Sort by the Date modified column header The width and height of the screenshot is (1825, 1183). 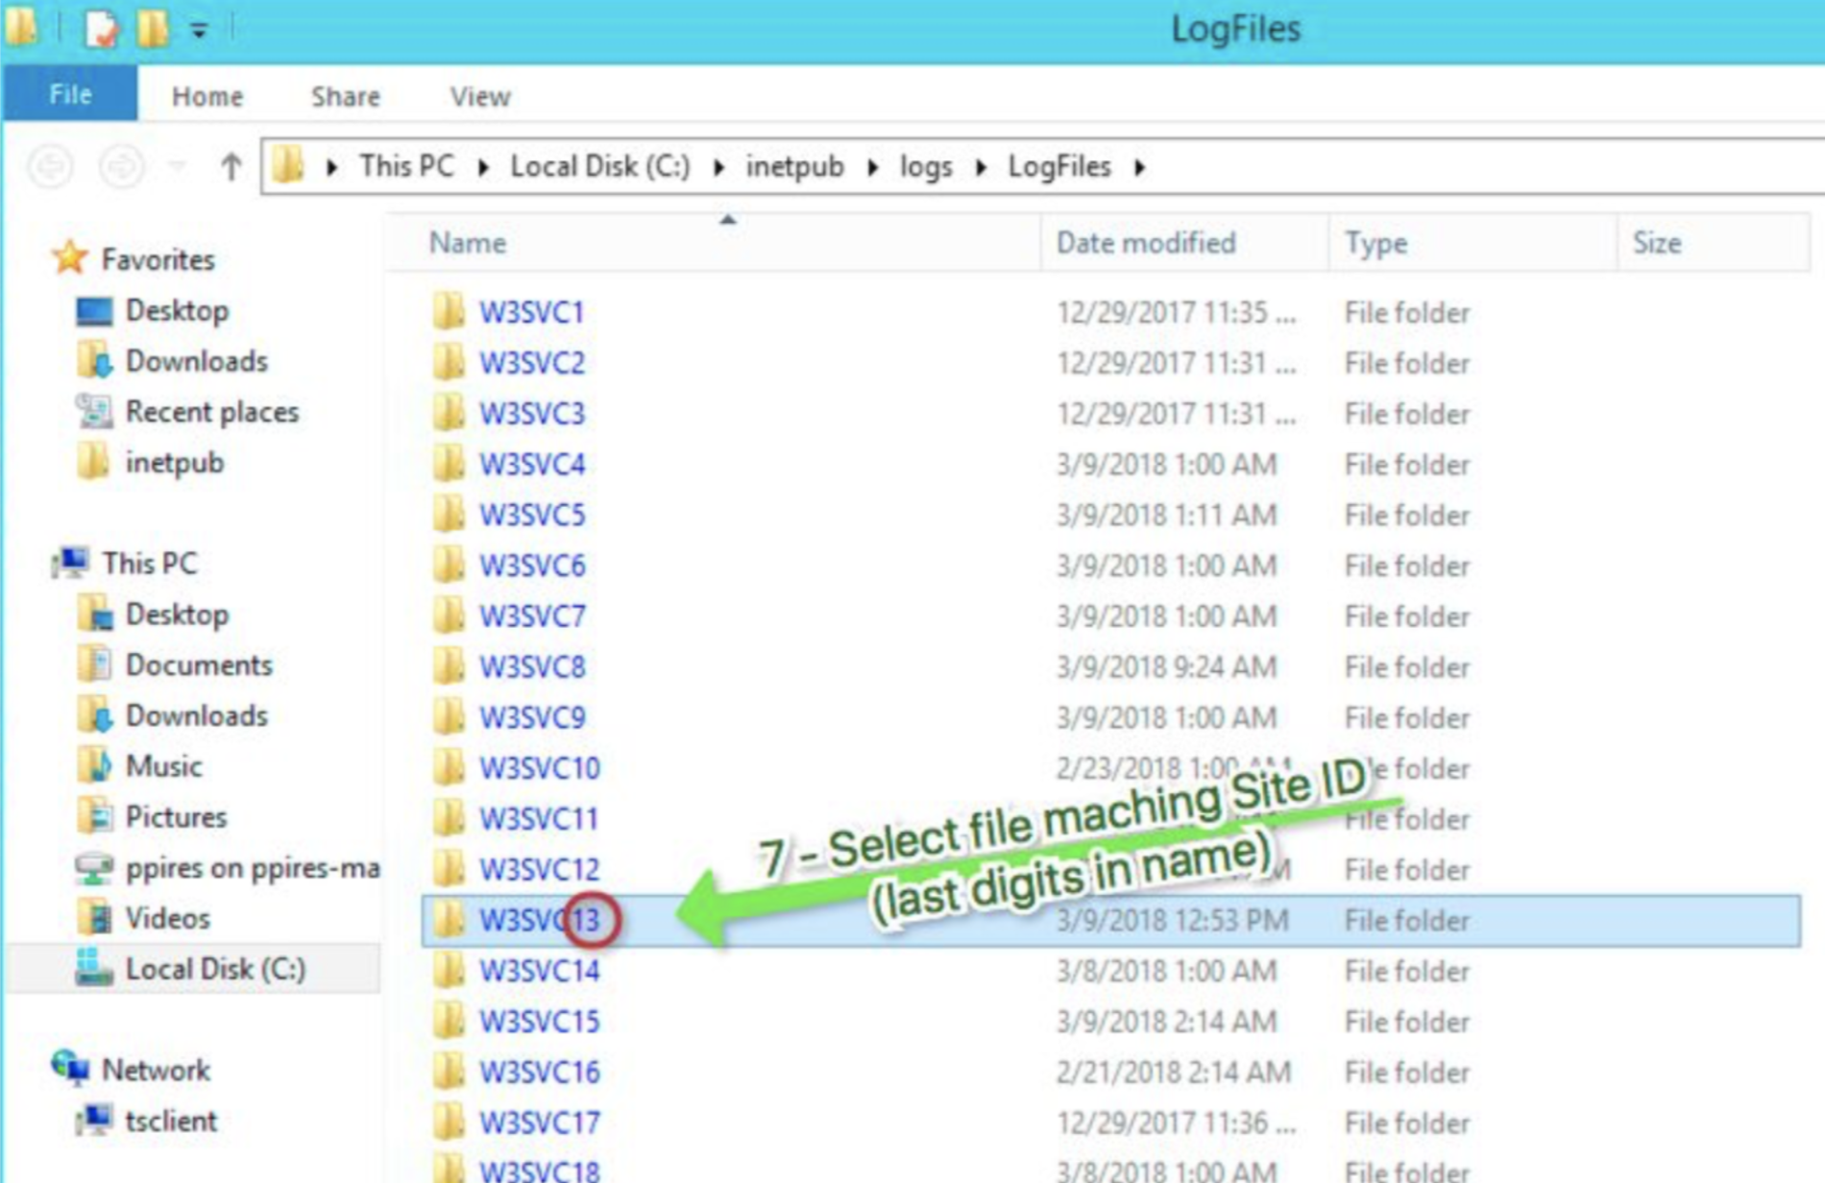click(x=1145, y=243)
